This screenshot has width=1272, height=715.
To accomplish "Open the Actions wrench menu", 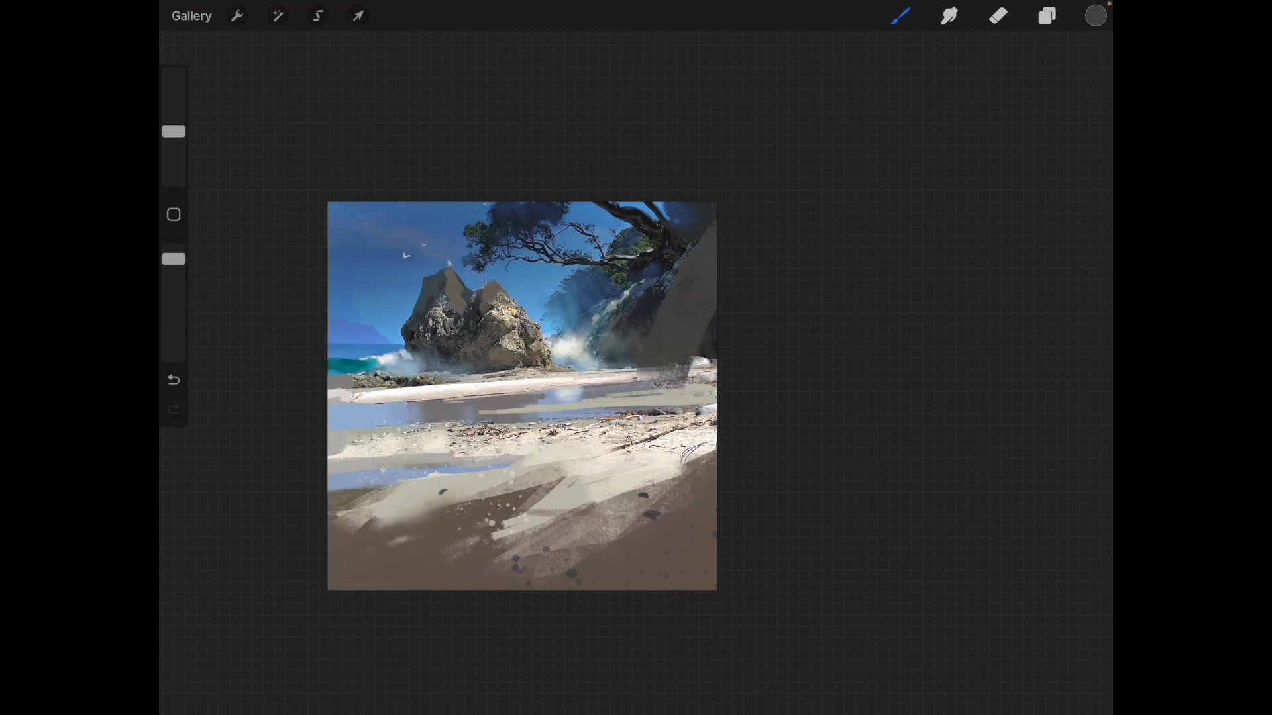I will coord(237,16).
